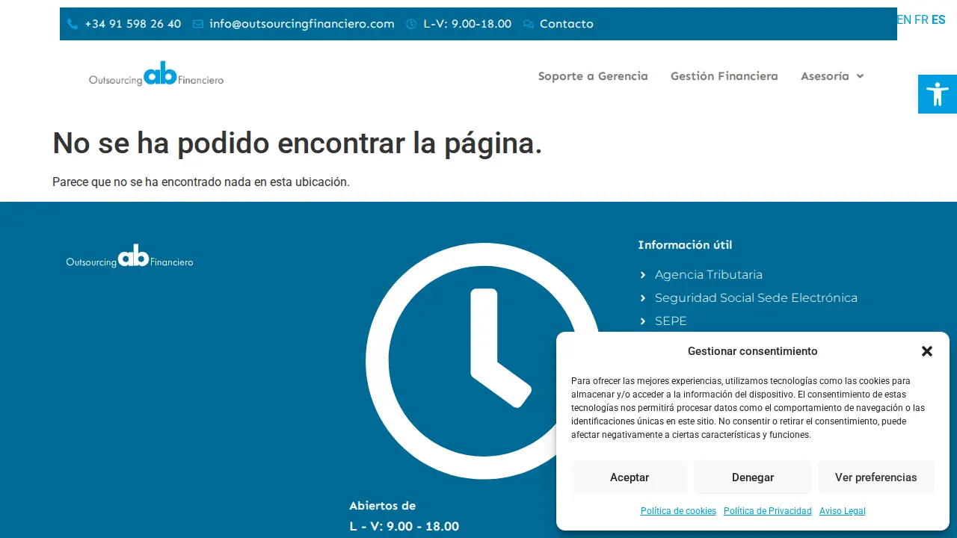Close the Gestionar consentimiento dialog
The image size is (957, 538).
pos(927,351)
